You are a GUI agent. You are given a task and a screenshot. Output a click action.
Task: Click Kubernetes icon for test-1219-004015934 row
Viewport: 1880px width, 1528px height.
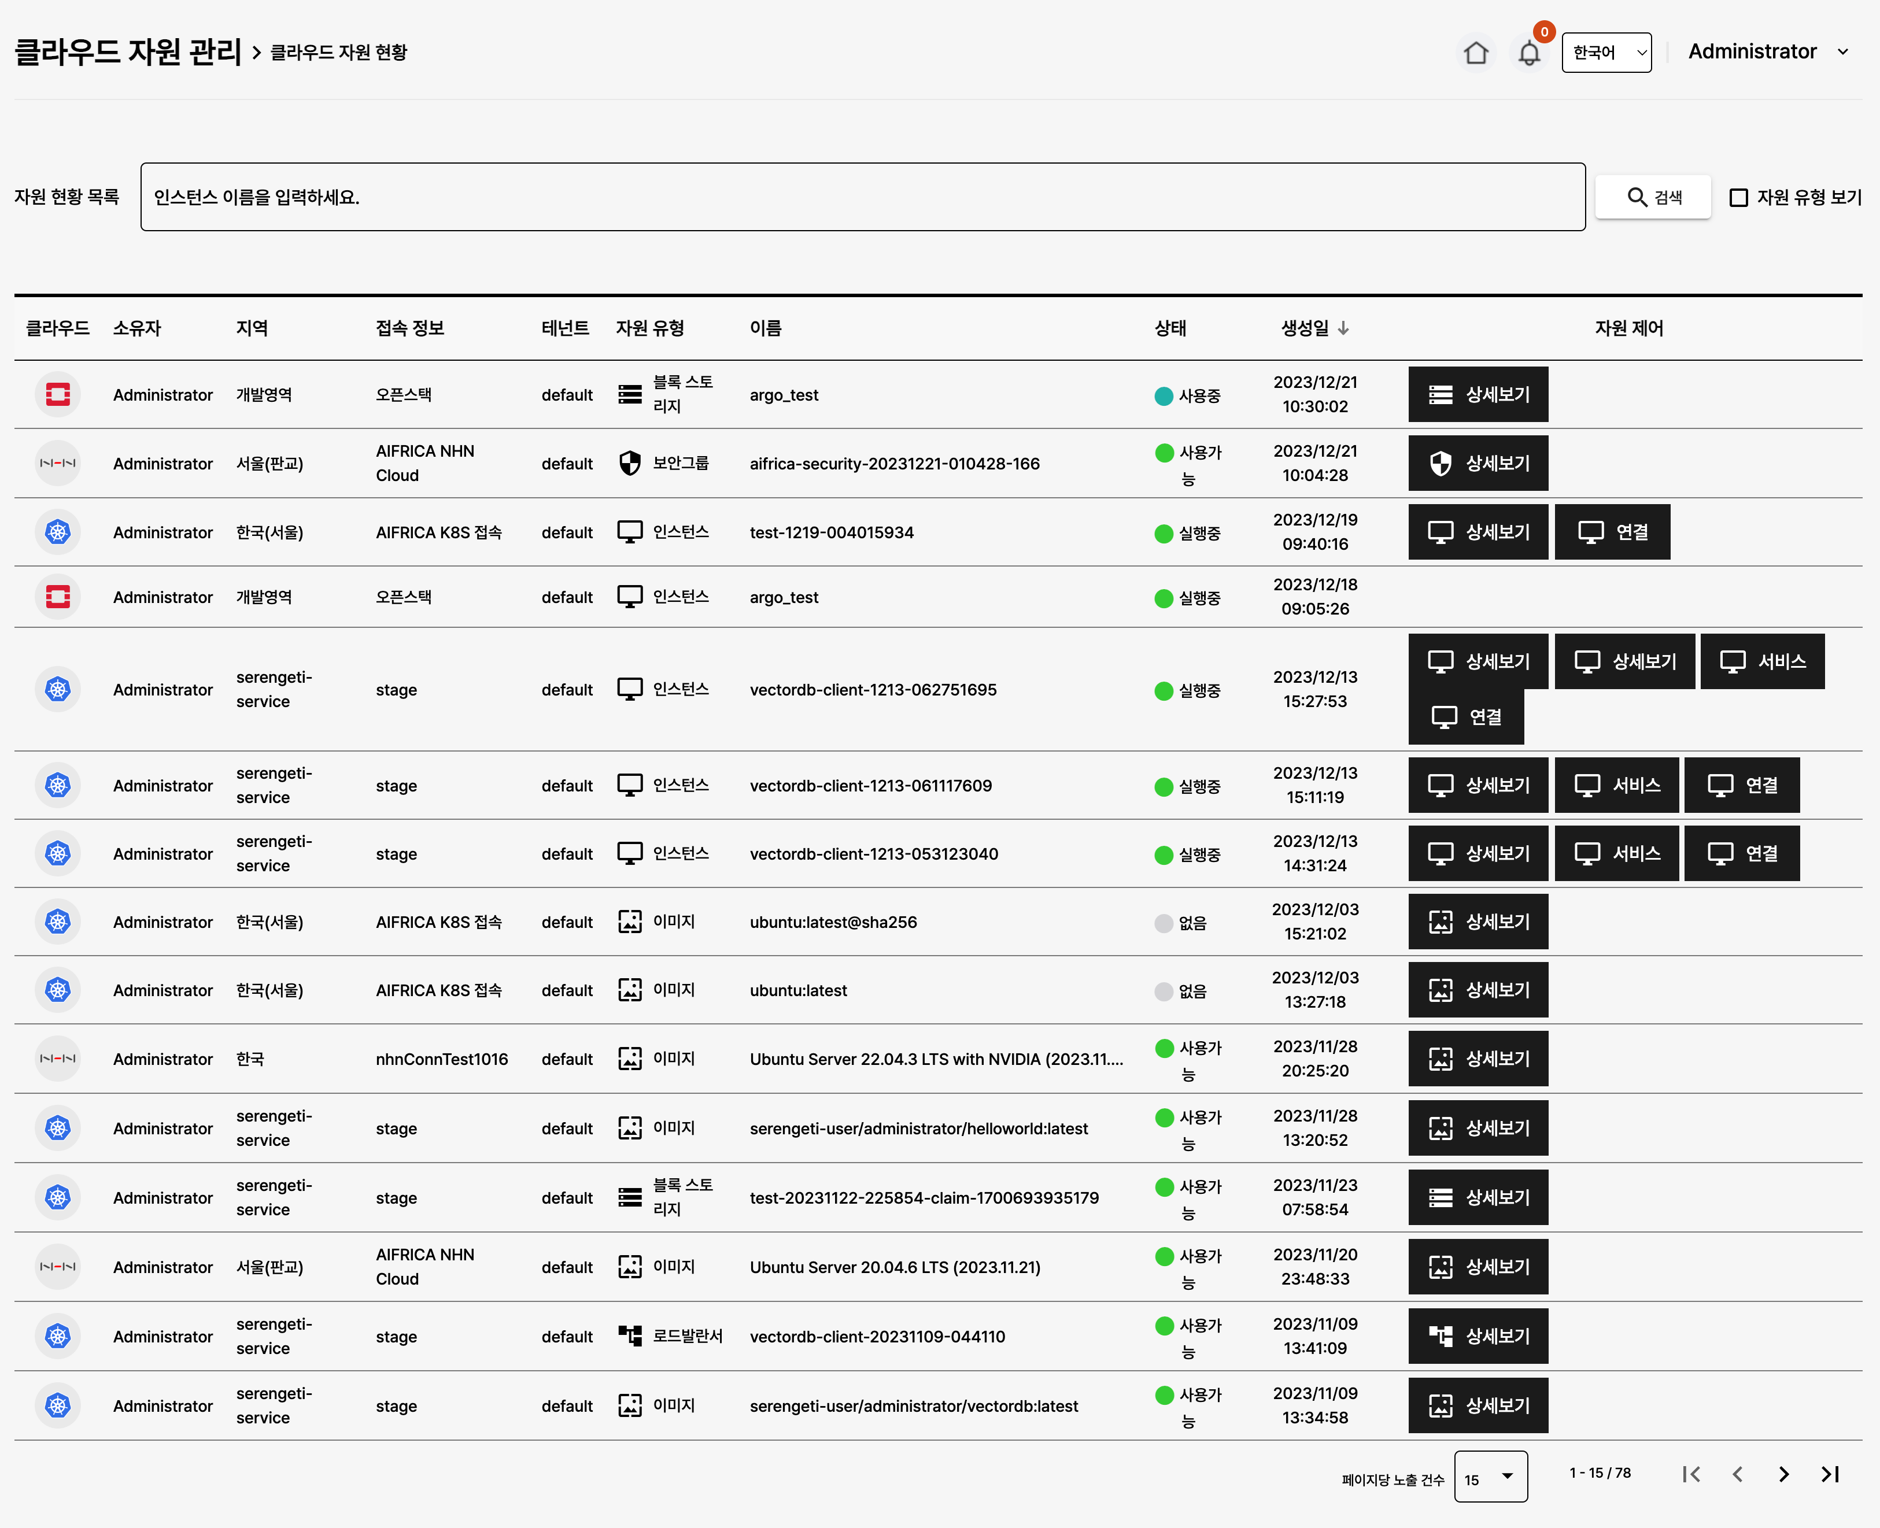58,532
